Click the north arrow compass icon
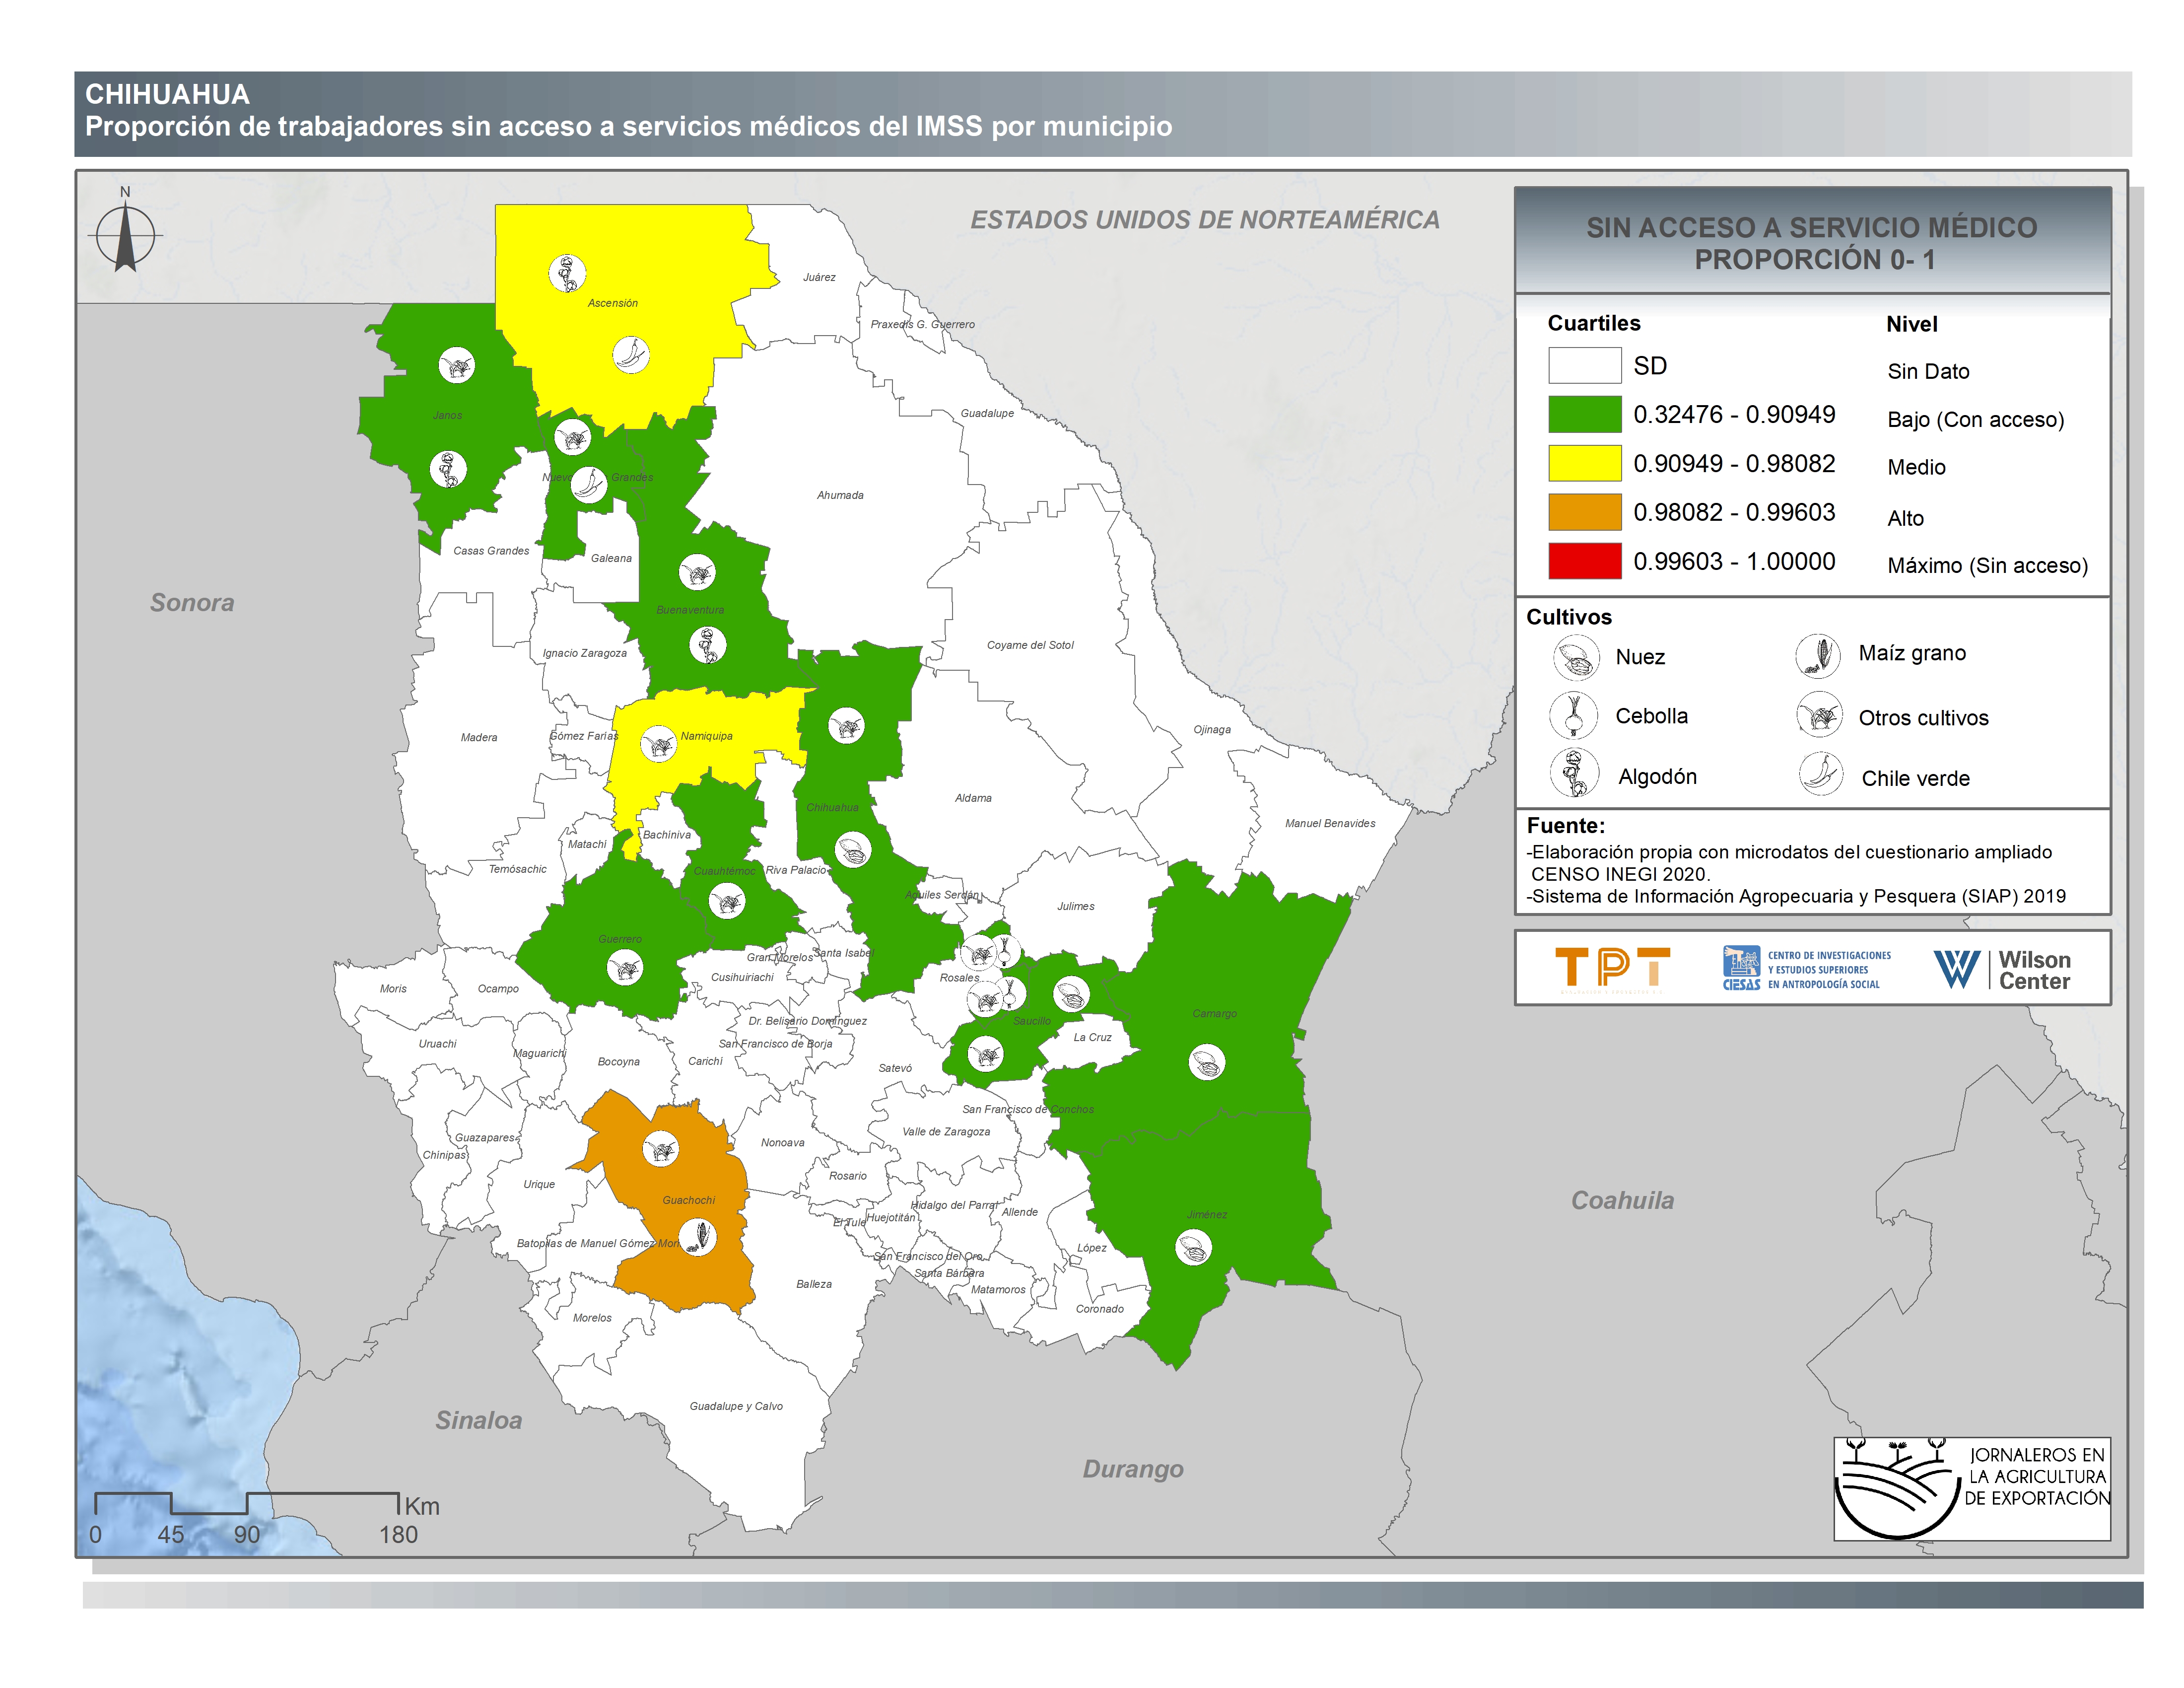 [x=125, y=236]
